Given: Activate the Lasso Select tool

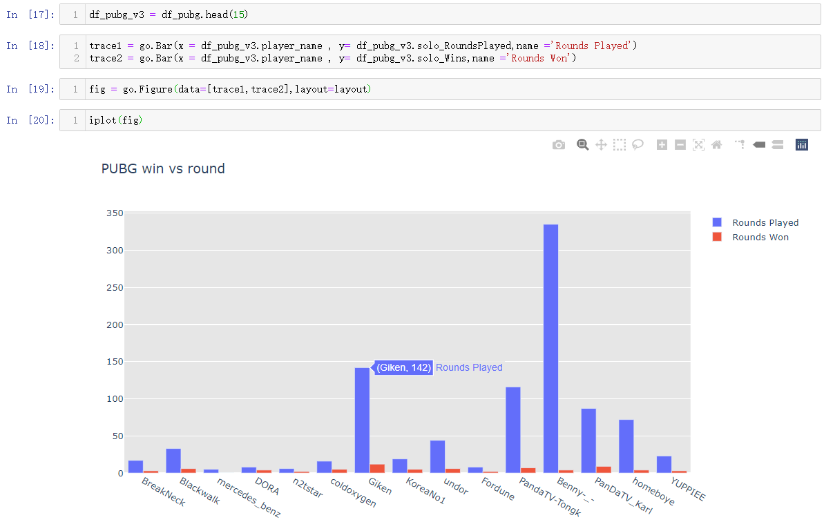Looking at the screenshot, I should 638,145.
